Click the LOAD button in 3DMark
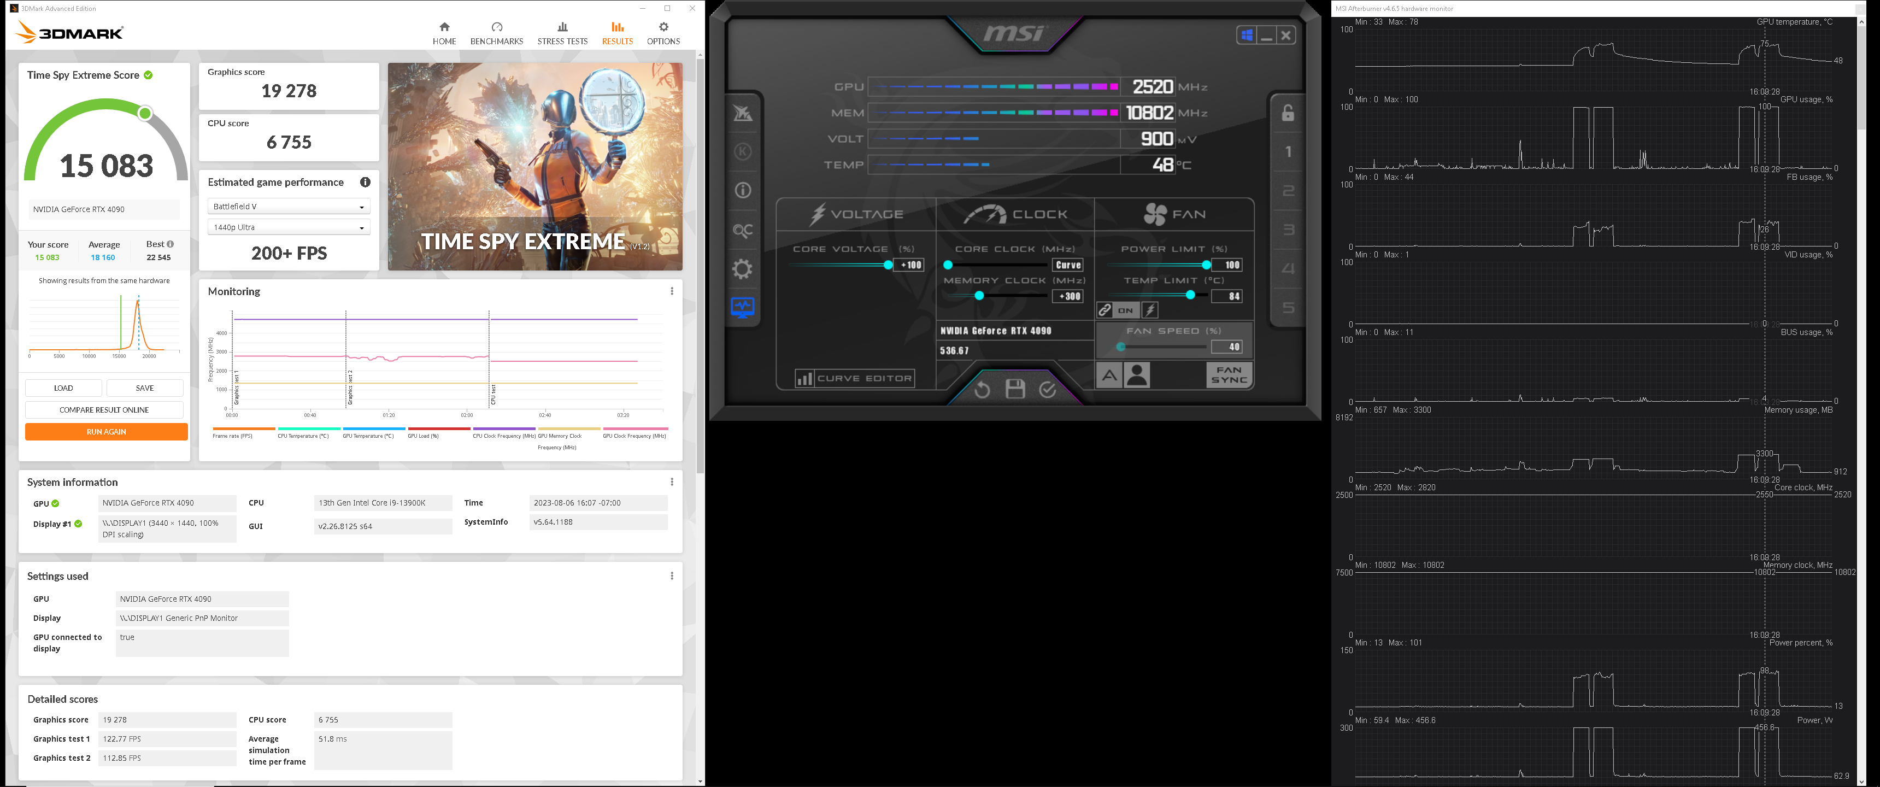Image resolution: width=1880 pixels, height=787 pixels. point(63,387)
